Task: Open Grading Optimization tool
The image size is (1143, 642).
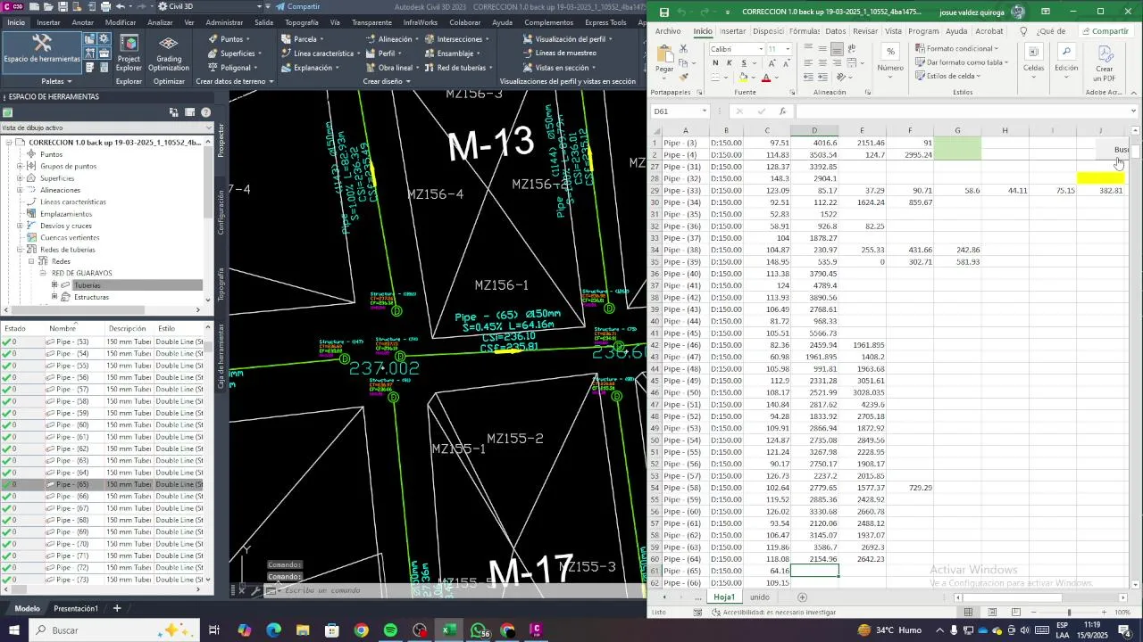Action: [169, 53]
